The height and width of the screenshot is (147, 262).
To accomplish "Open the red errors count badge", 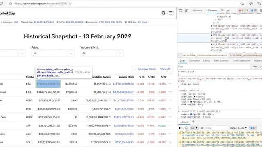I will pos(241,11).
